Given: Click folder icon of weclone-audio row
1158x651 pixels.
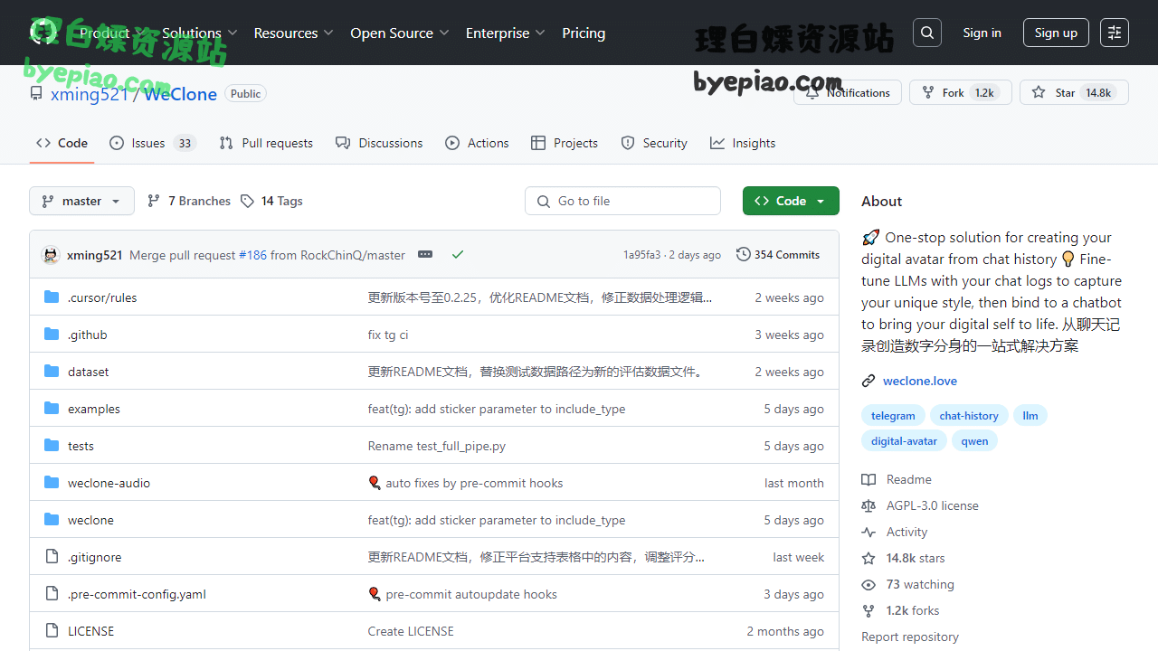Looking at the screenshot, I should coord(52,482).
